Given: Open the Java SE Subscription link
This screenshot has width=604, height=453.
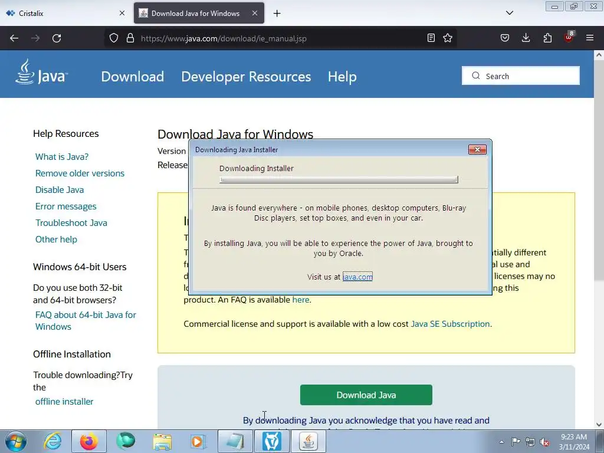Looking at the screenshot, I should [x=450, y=324].
